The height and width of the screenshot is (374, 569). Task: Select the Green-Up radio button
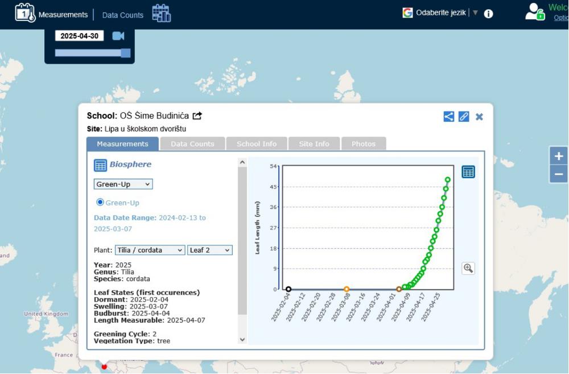tap(100, 202)
